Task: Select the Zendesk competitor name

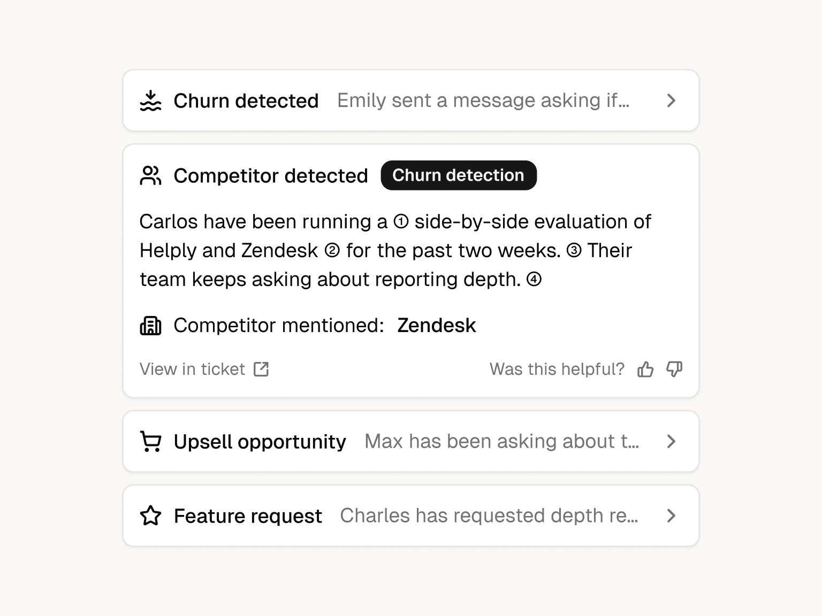Action: tap(437, 325)
